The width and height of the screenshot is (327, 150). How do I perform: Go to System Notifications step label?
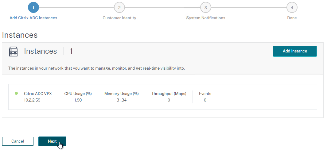pos(206,18)
